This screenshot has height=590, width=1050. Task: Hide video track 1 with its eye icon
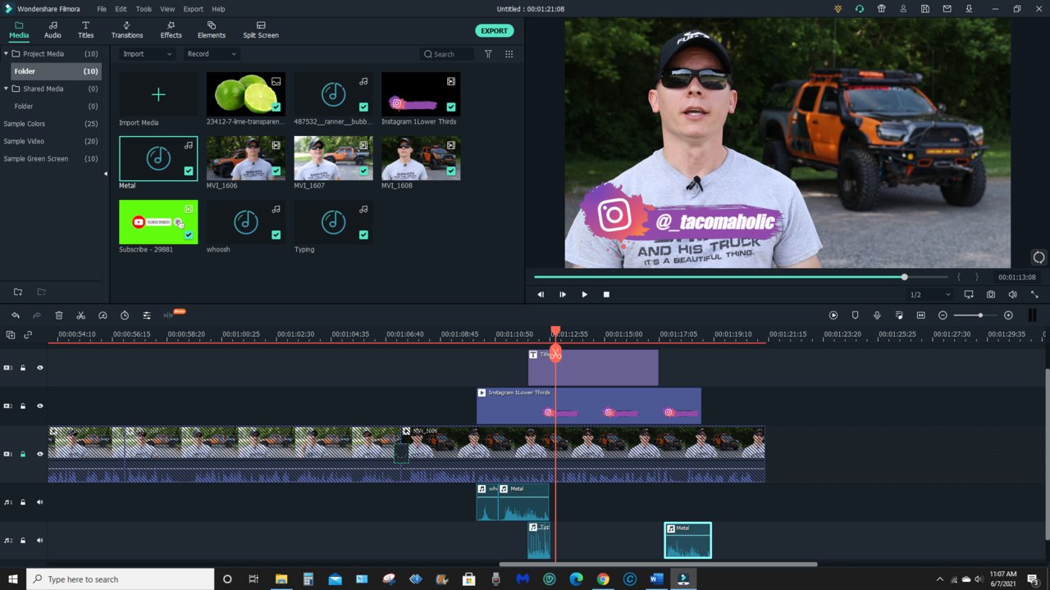(x=39, y=454)
